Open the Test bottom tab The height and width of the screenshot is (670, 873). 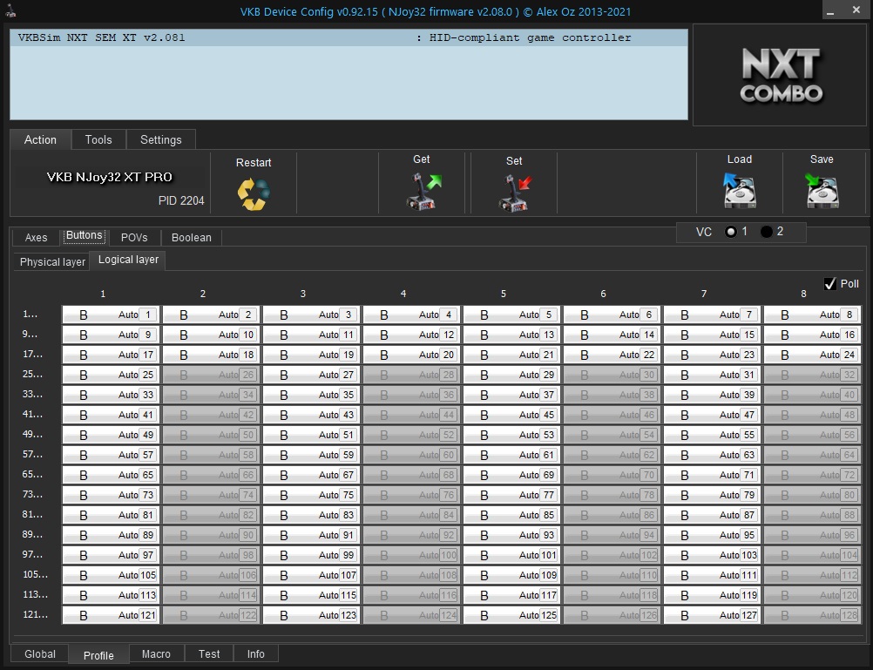click(209, 654)
